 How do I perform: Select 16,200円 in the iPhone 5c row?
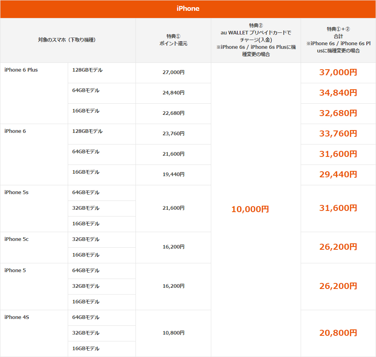pos(174,247)
